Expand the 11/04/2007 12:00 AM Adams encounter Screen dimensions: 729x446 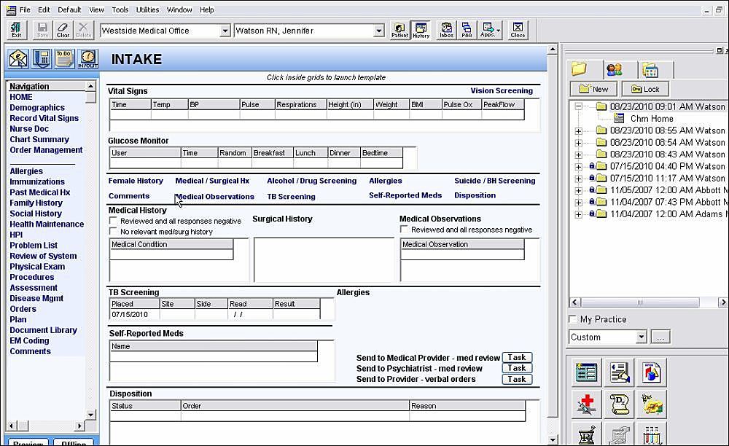pyautogui.click(x=578, y=214)
